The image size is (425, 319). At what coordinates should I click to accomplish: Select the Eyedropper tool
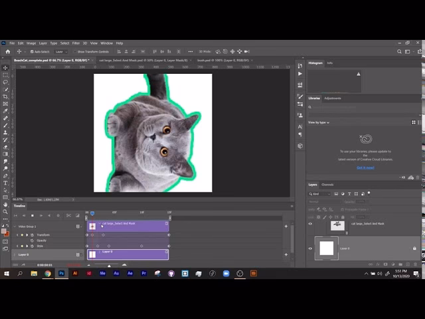pos(5,111)
